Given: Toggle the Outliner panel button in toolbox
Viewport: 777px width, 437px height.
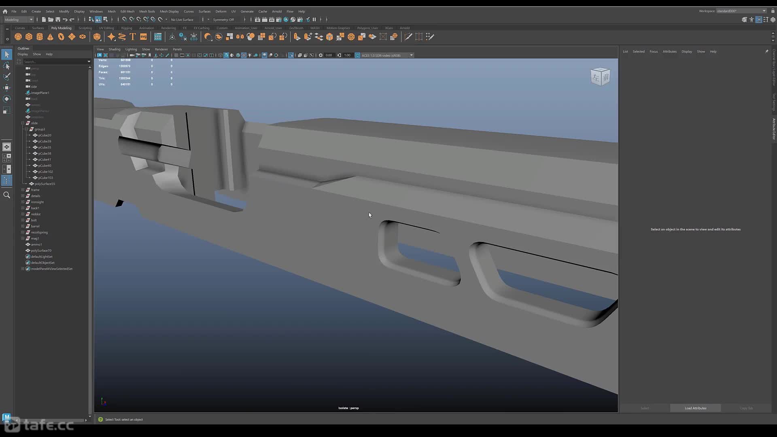Looking at the screenshot, I should 6,180.
